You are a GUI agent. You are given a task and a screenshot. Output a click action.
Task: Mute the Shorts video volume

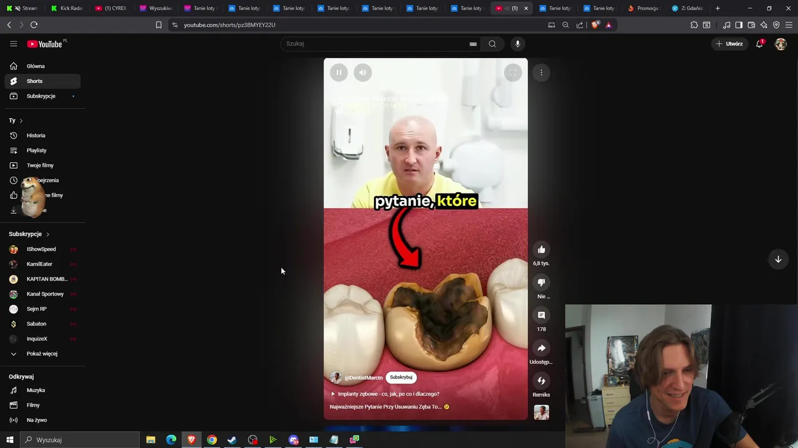click(x=363, y=73)
